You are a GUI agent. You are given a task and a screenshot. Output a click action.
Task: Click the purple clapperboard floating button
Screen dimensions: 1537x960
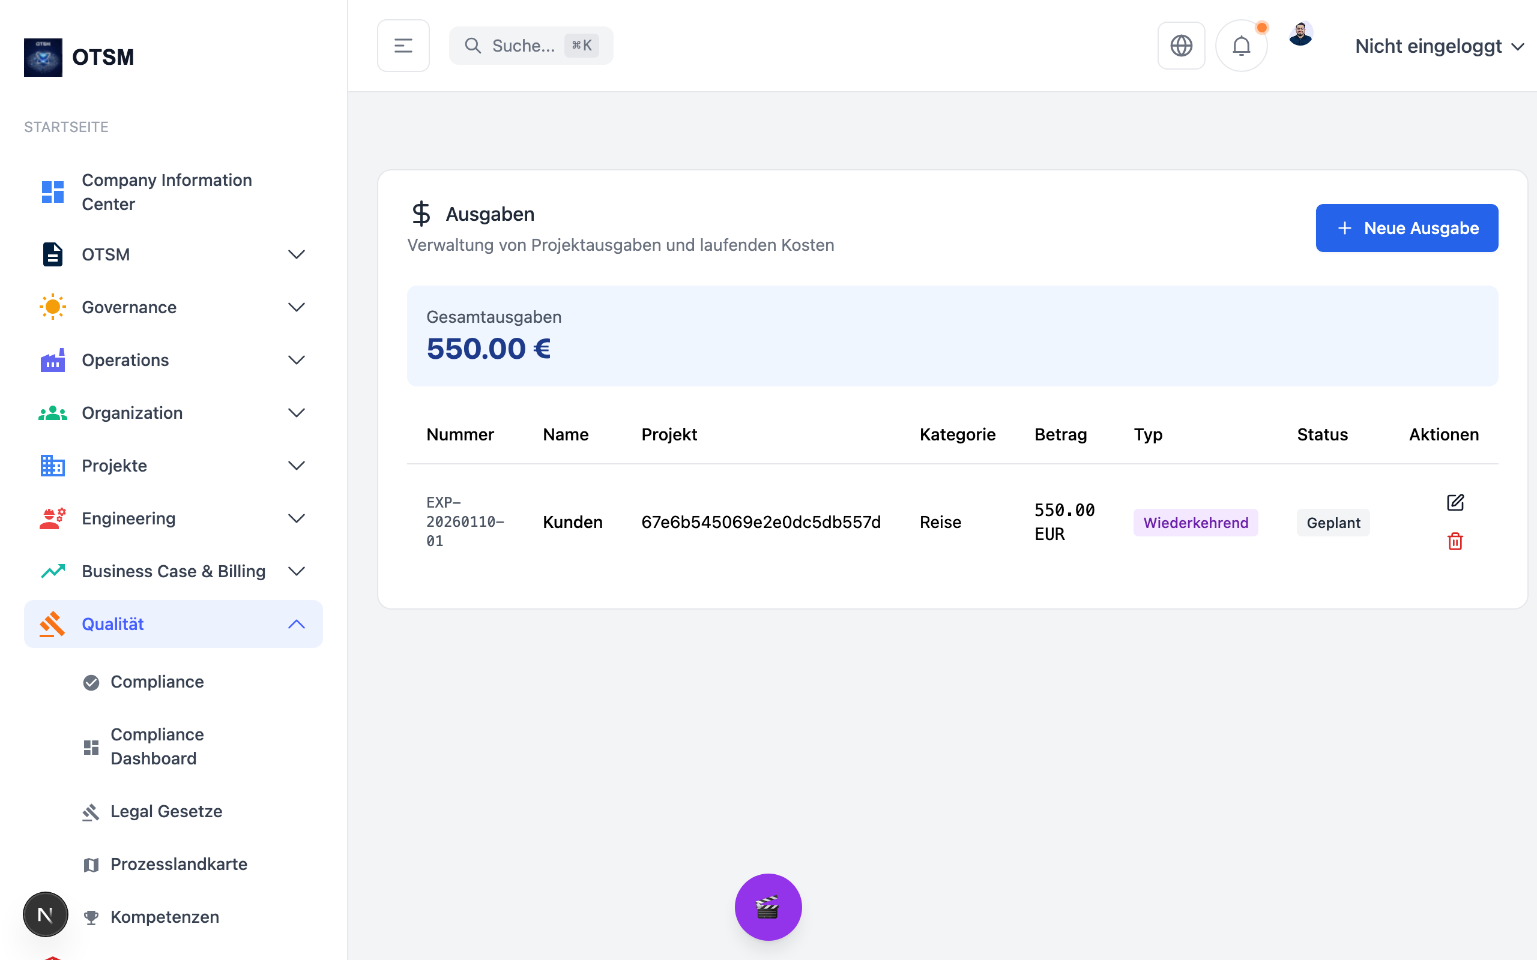pyautogui.click(x=768, y=907)
